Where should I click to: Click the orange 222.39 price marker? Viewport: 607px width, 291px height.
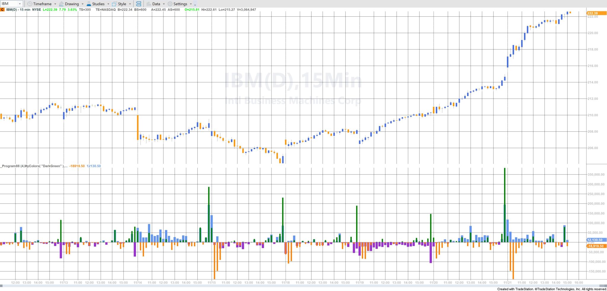click(596, 13)
